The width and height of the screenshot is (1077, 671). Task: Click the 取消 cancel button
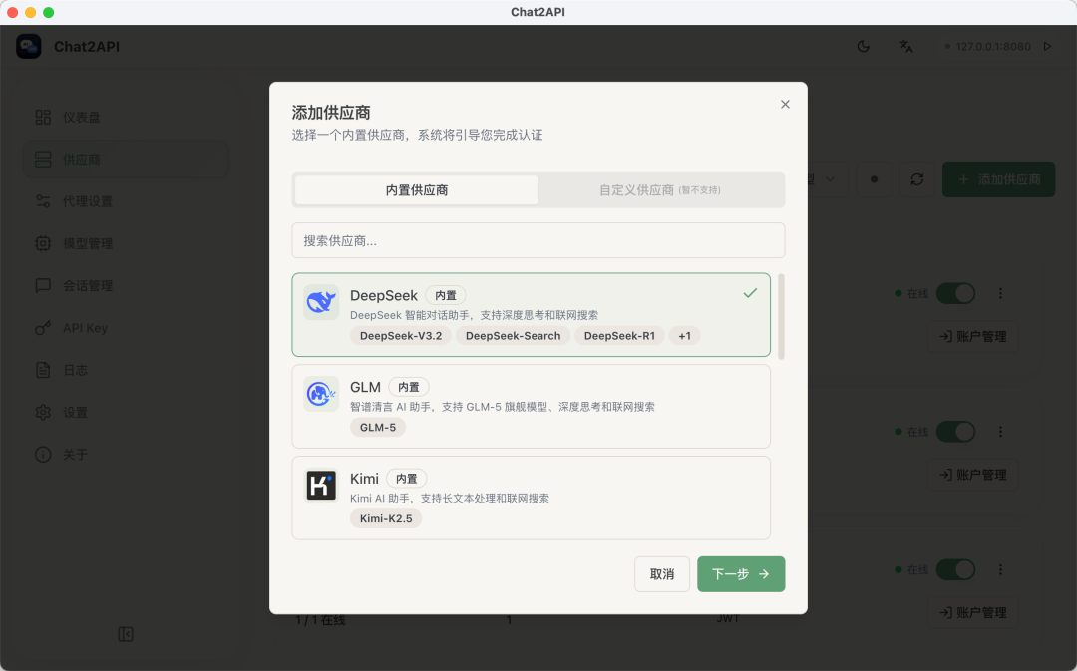(662, 574)
